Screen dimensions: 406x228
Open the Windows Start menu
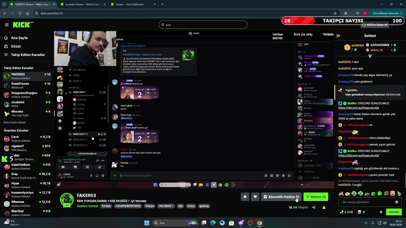pyautogui.click(x=147, y=223)
